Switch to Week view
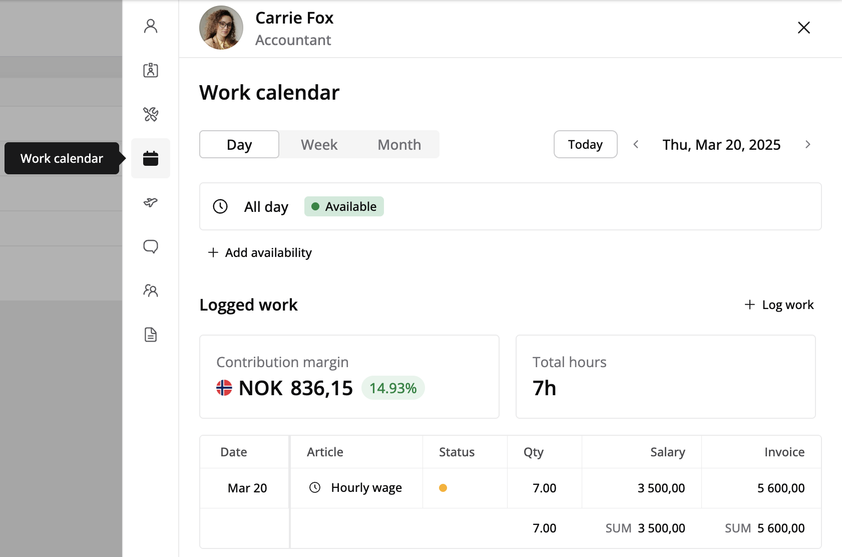The width and height of the screenshot is (842, 557). coord(319,145)
